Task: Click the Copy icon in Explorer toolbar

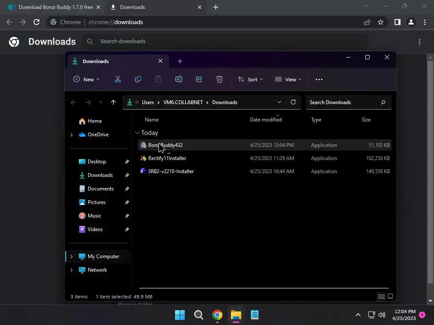Action: tap(138, 79)
